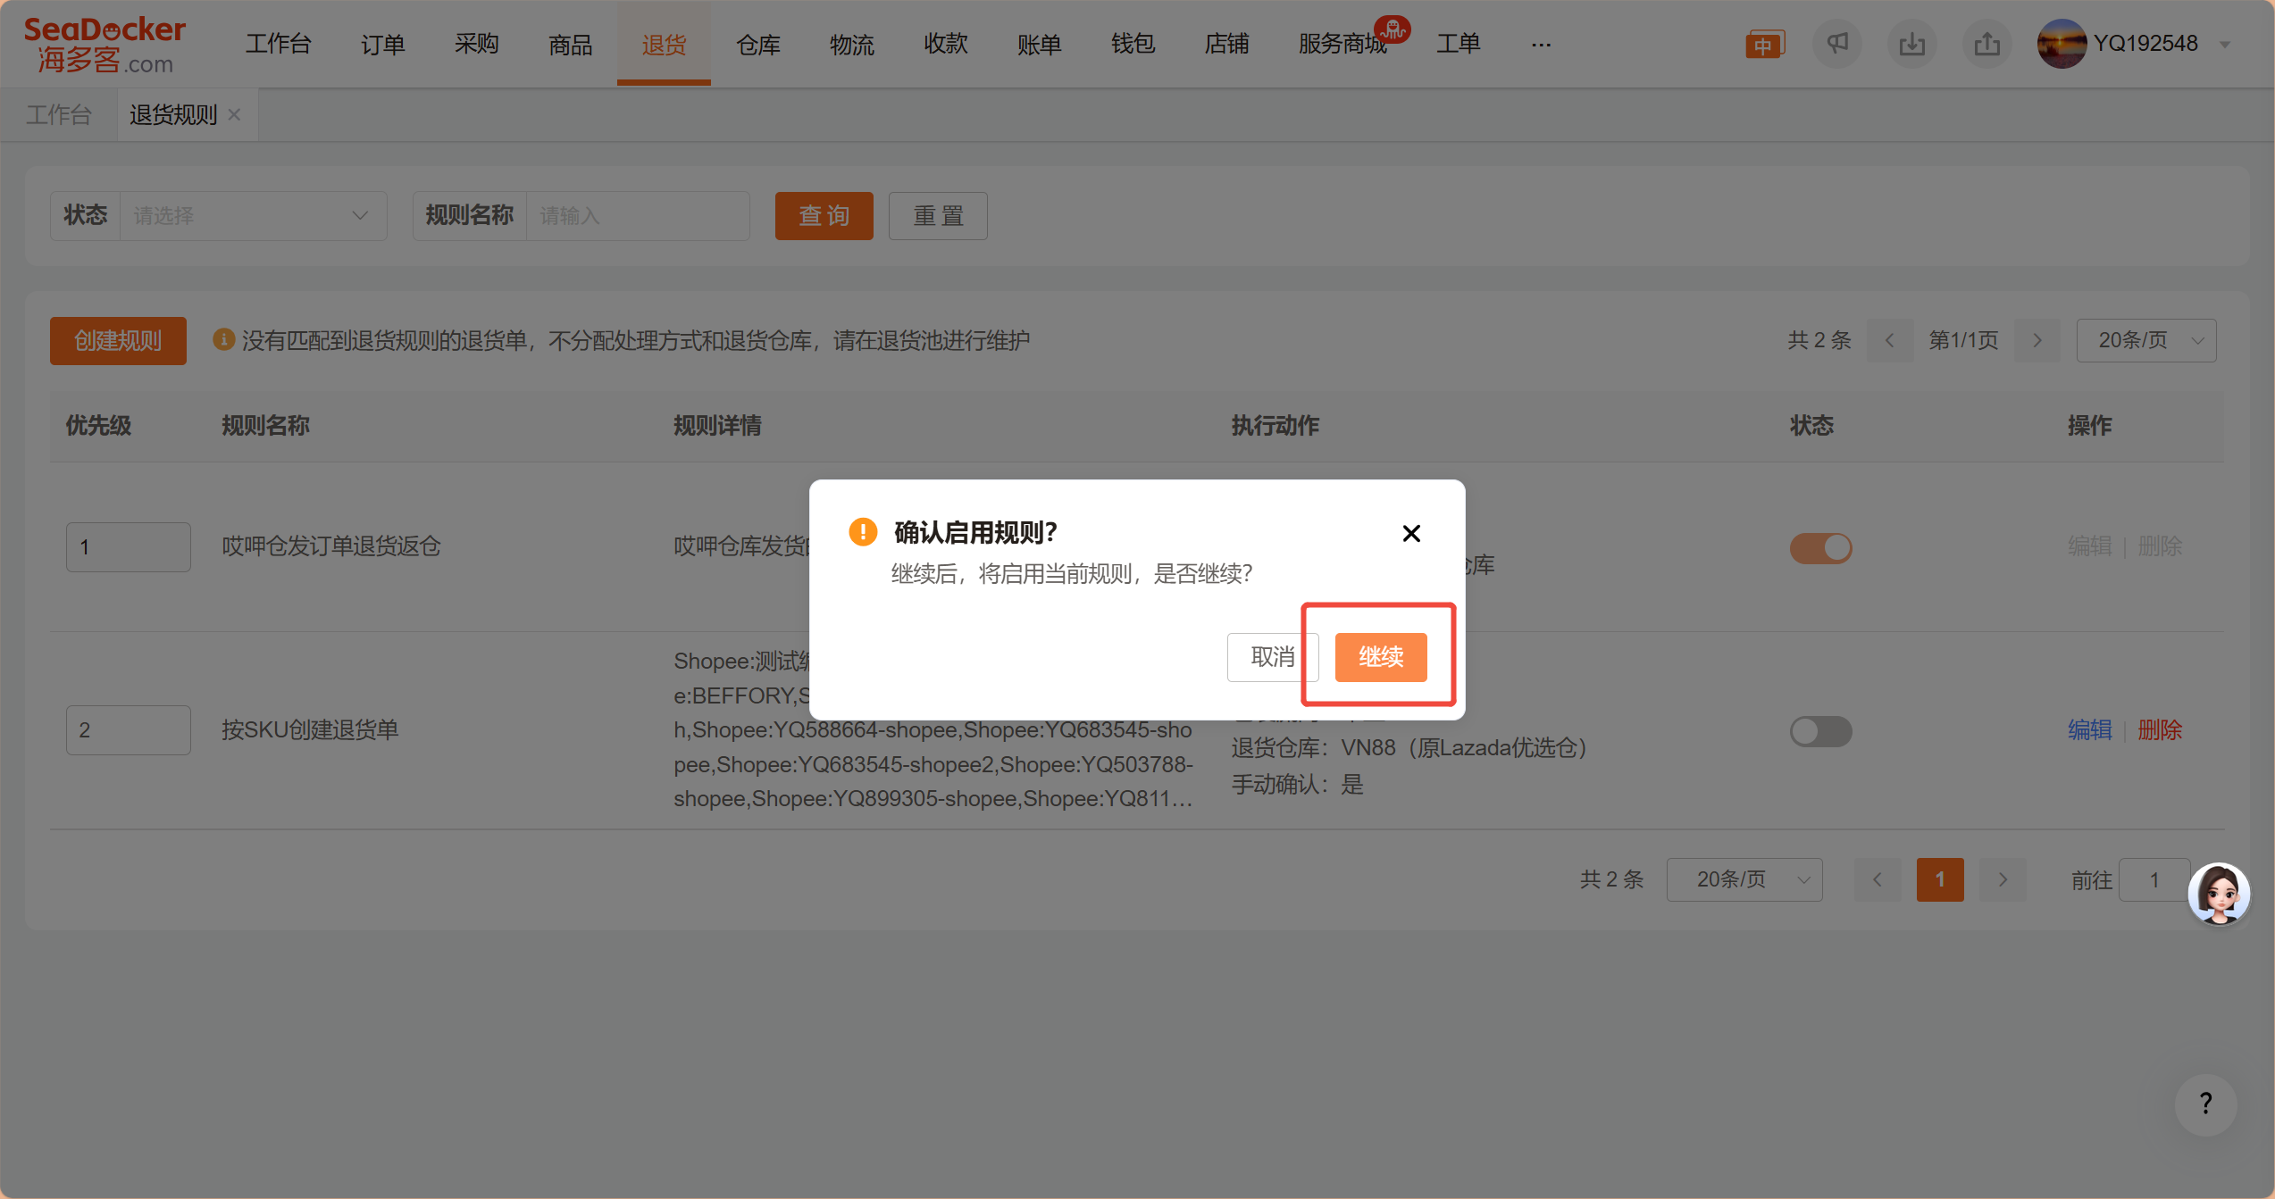Click the question mark help icon

click(x=2205, y=1104)
